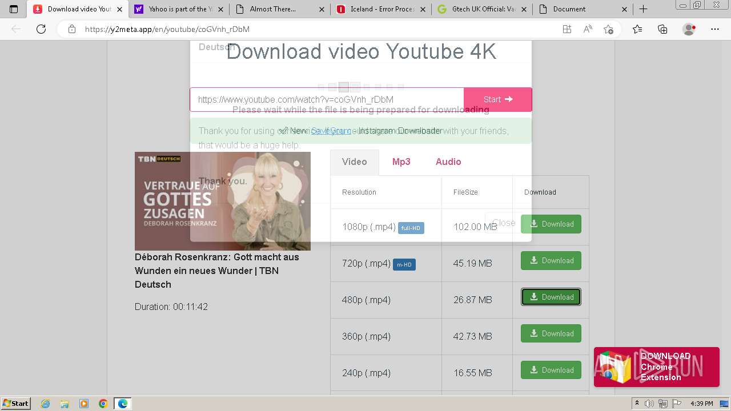Click the Deborah Rosenkranz video thumbnail
This screenshot has width=731, height=411.
click(223, 201)
